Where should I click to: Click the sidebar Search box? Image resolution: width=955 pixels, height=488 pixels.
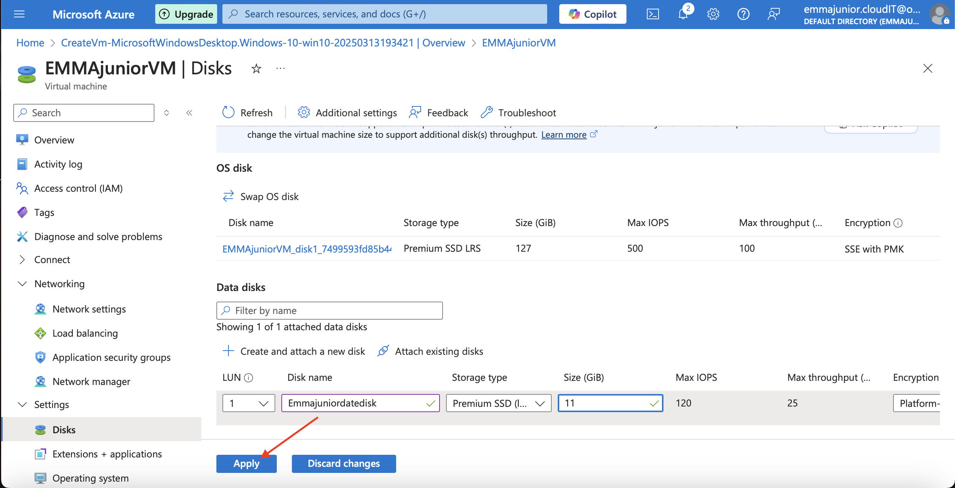click(84, 113)
